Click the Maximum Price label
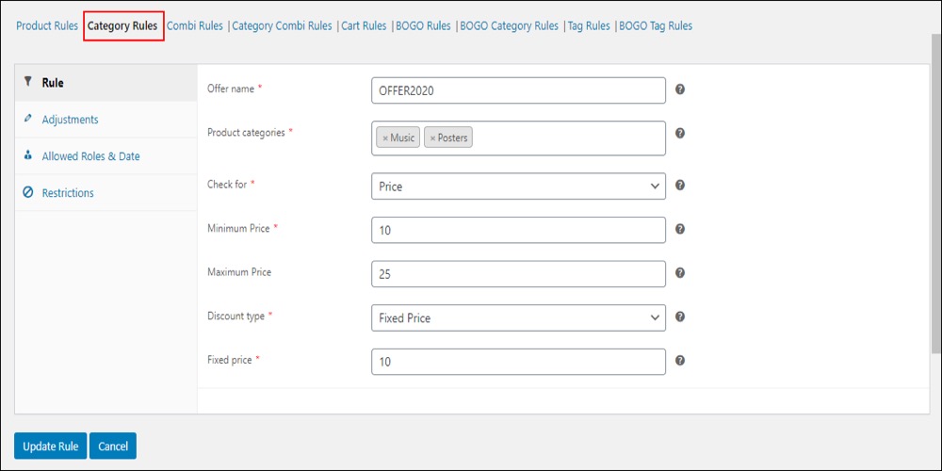The height and width of the screenshot is (471, 942). [239, 272]
